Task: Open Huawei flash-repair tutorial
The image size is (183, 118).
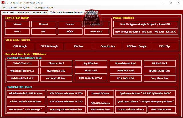Action: 44,24
